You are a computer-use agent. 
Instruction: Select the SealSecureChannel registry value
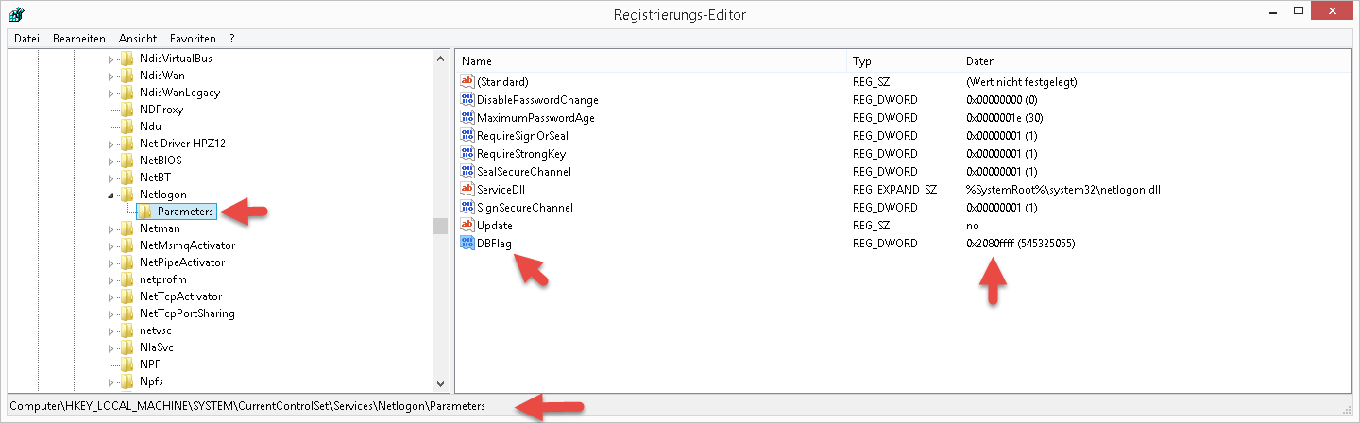point(523,172)
